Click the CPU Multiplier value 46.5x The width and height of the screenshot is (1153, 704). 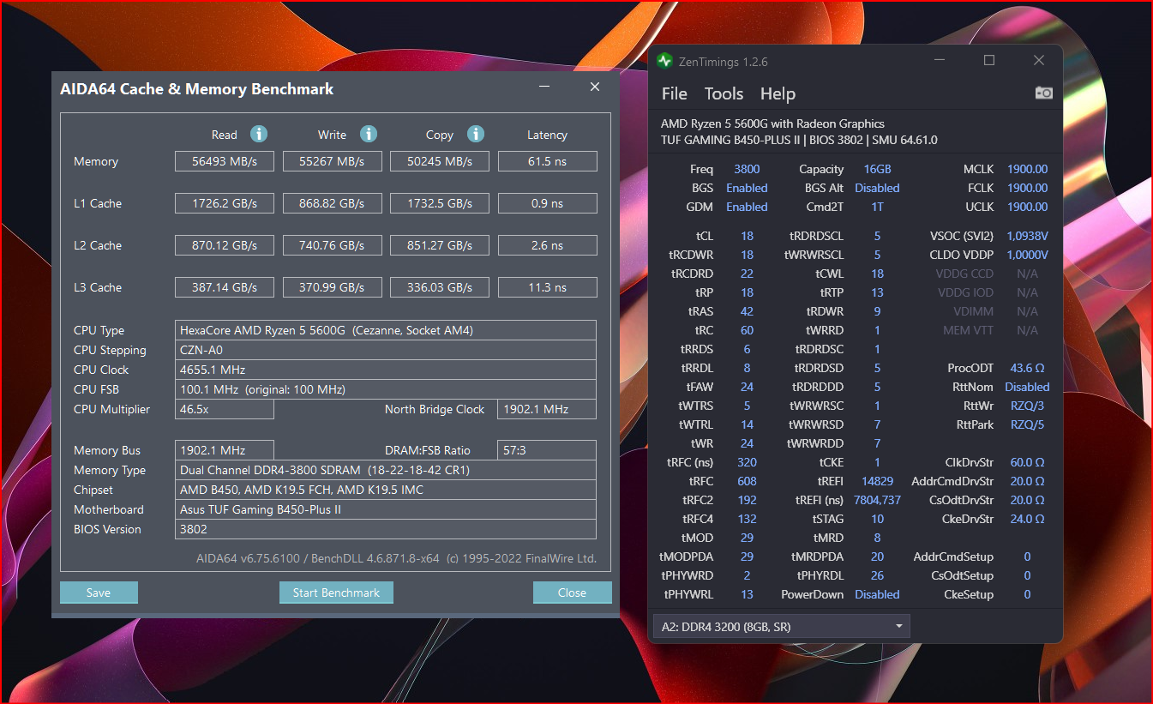click(225, 409)
